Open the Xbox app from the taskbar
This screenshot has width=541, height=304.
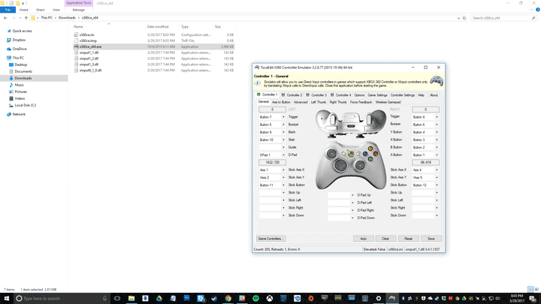(270, 299)
